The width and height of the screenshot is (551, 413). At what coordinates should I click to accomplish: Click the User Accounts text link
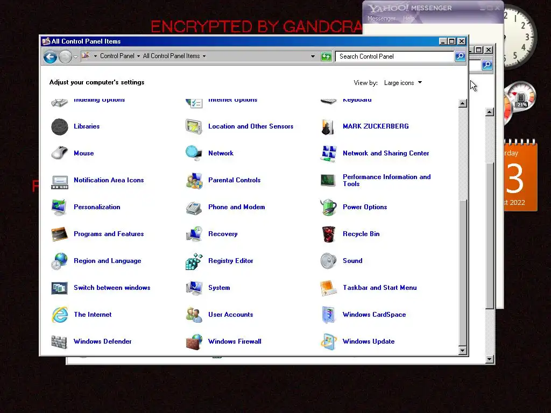pyautogui.click(x=230, y=315)
